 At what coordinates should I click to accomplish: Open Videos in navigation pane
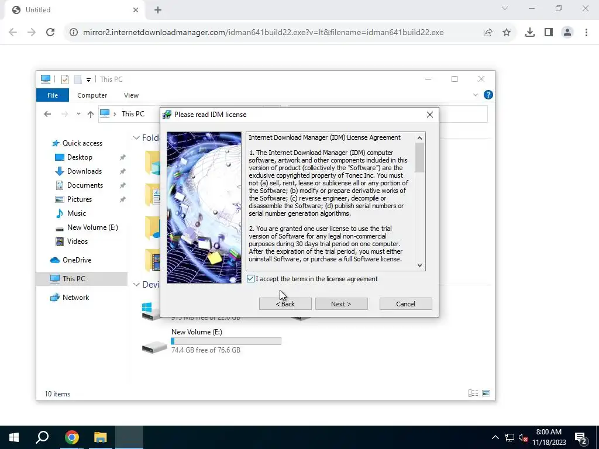coord(77,241)
